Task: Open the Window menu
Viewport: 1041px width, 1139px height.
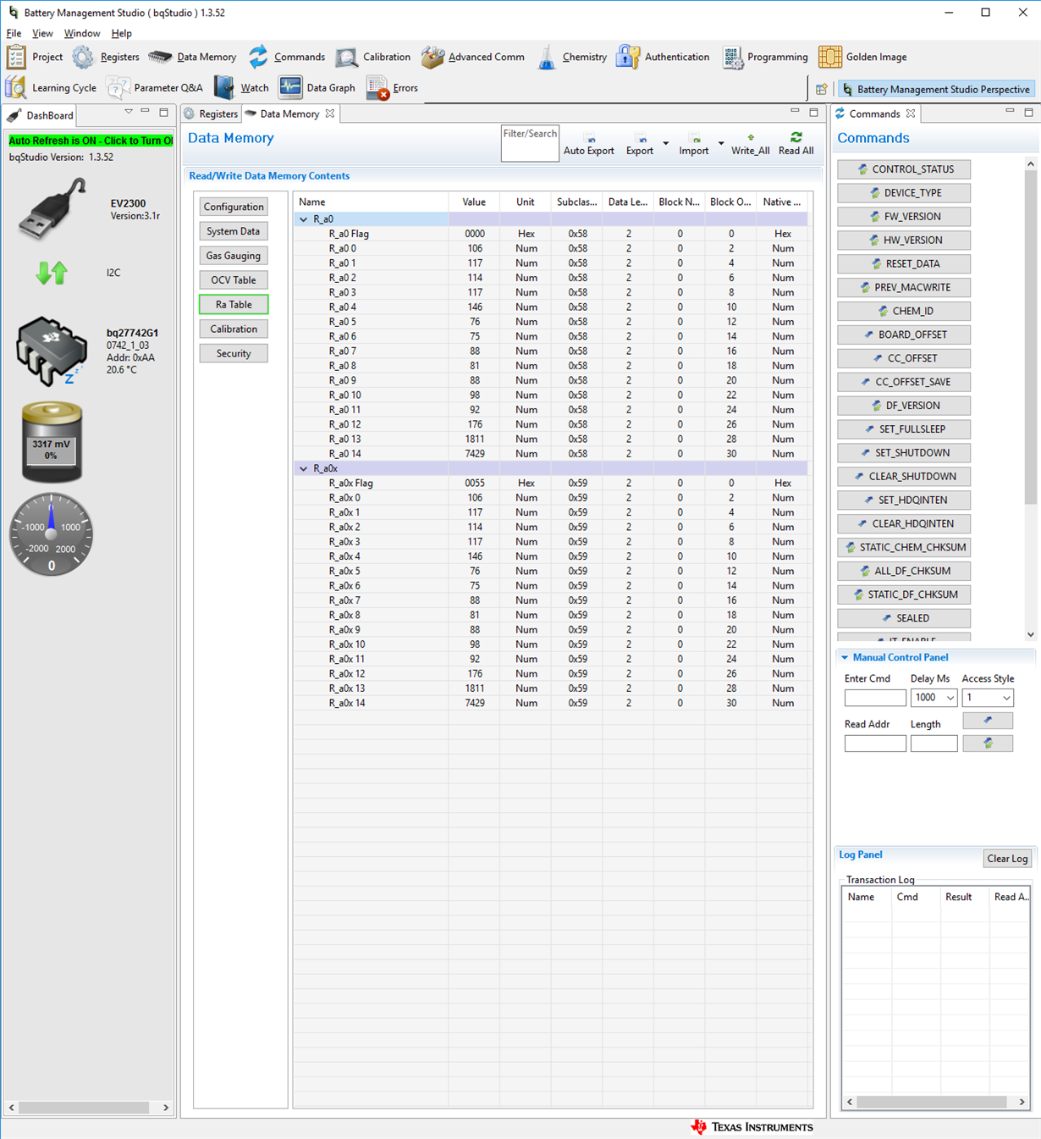Action: [x=82, y=33]
